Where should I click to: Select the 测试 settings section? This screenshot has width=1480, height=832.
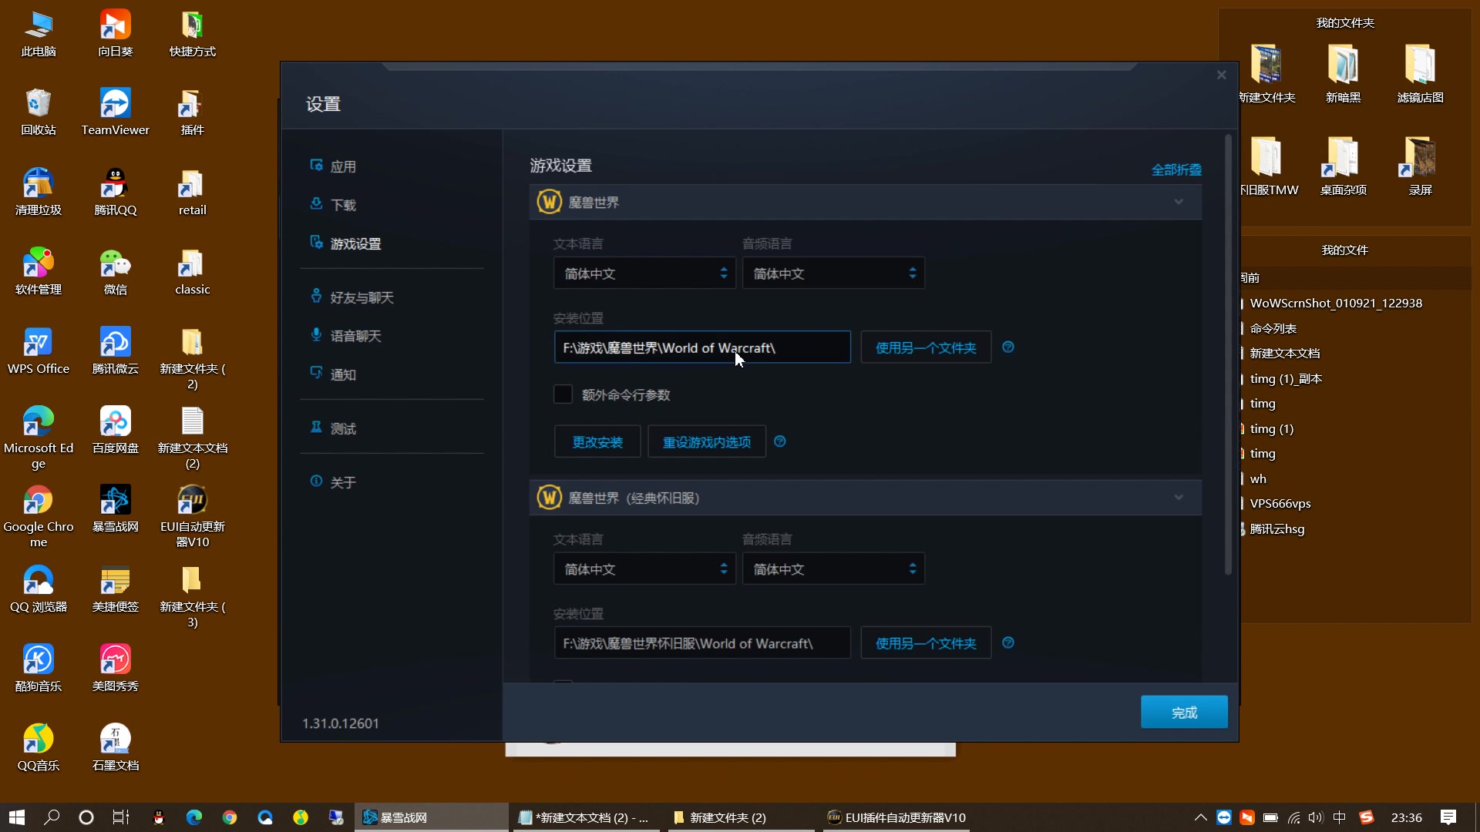click(x=342, y=428)
